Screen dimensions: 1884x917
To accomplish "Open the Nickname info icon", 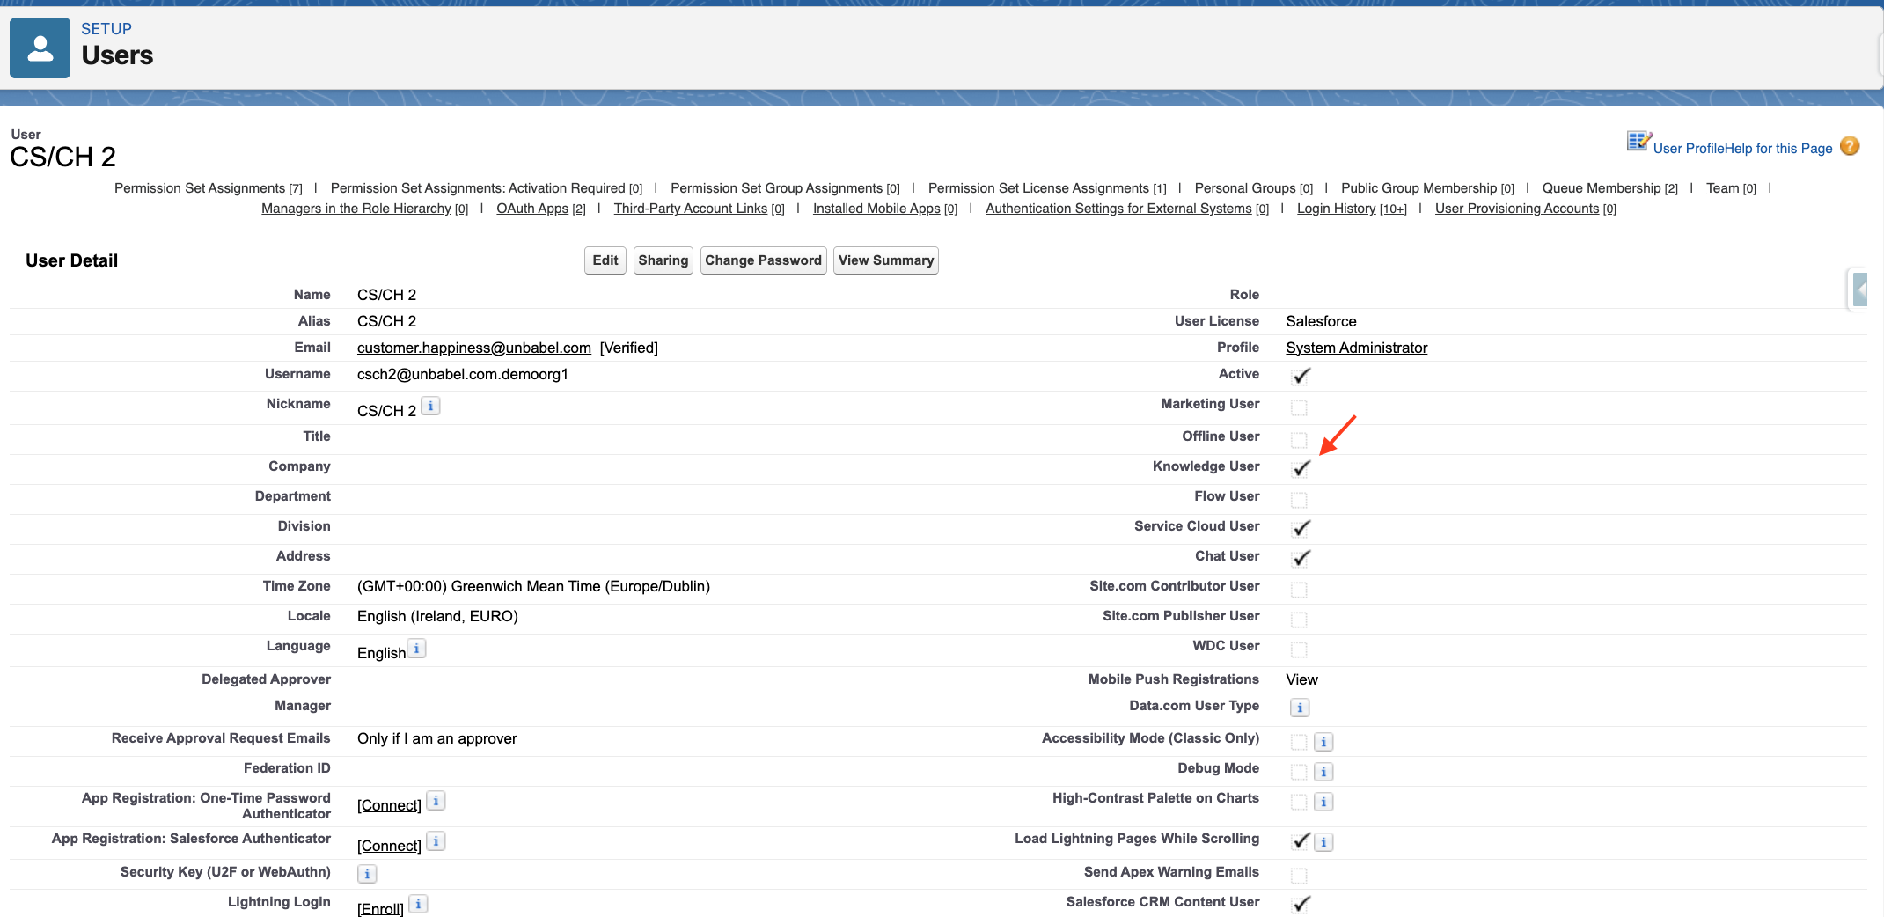I will pyautogui.click(x=430, y=406).
